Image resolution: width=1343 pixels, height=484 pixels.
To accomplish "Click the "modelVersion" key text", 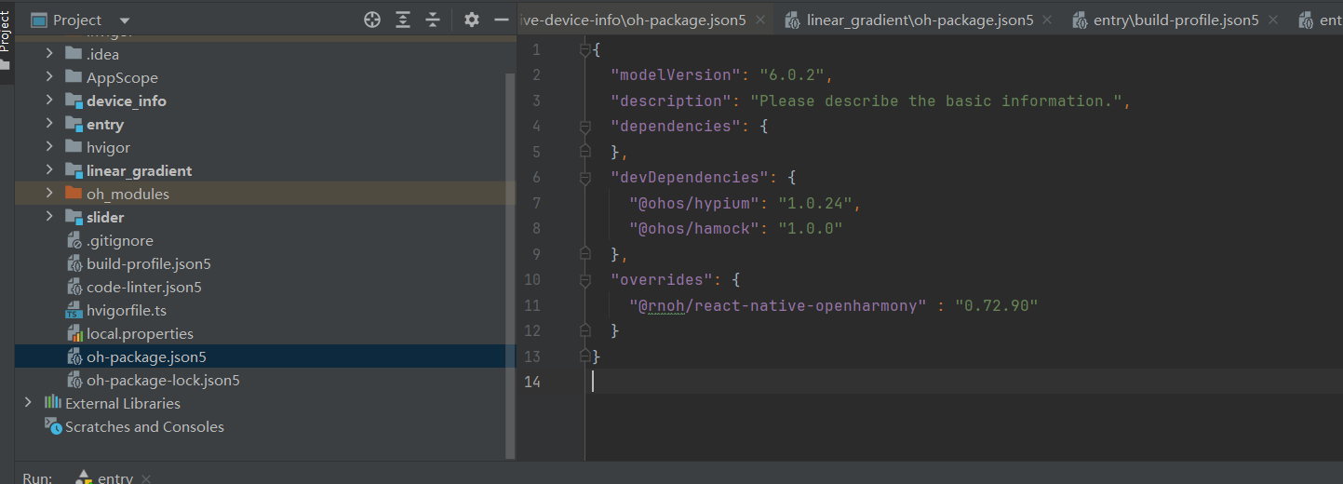I will click(x=676, y=74).
